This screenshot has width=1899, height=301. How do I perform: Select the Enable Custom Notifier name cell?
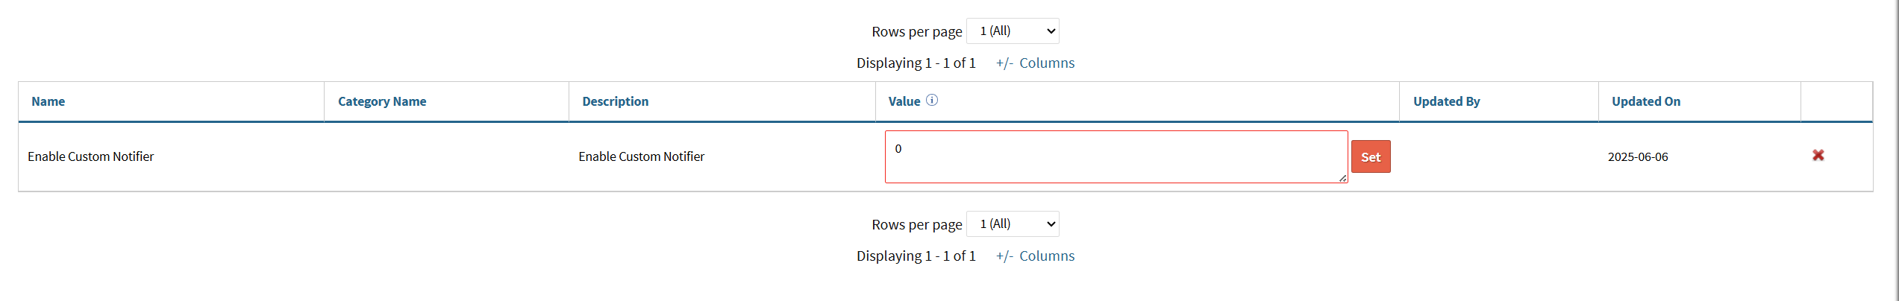coord(91,156)
